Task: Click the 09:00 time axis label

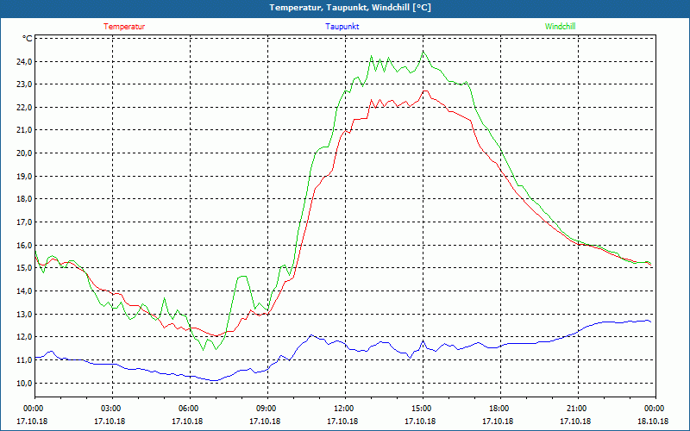Action: click(x=267, y=409)
